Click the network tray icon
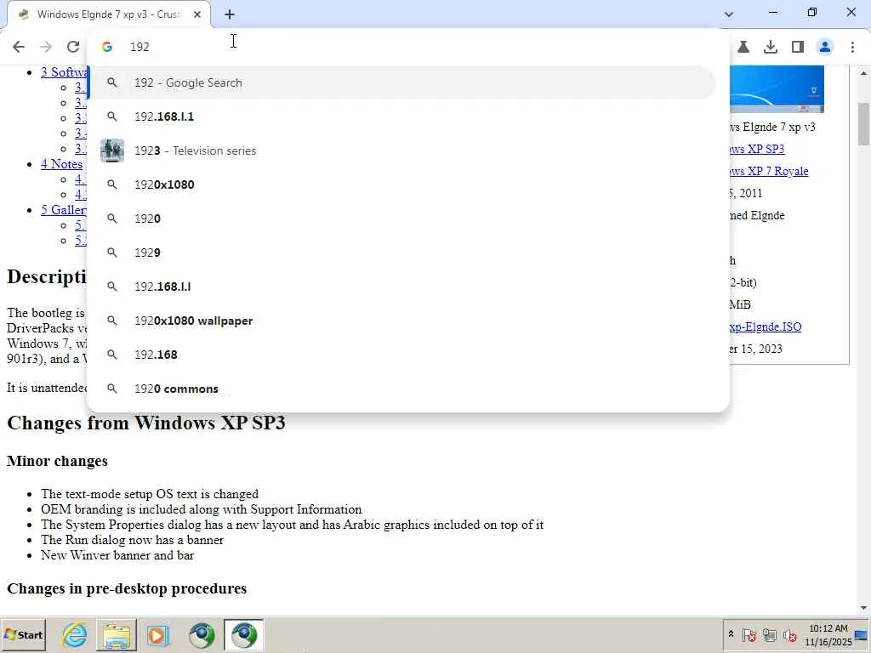Screen dimensions: 871x653 (x=769, y=634)
